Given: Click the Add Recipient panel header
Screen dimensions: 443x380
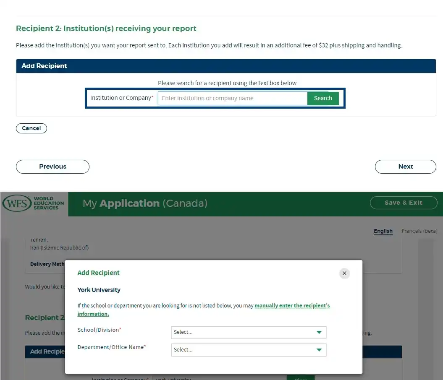Looking at the screenshot, I should [x=226, y=66].
